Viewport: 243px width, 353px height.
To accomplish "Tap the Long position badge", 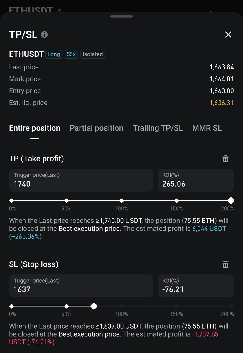I will (x=53, y=54).
